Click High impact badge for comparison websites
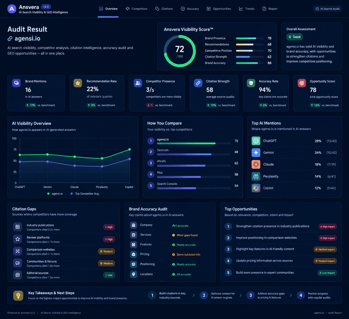This screenshot has width=349, height=319. [328, 238]
